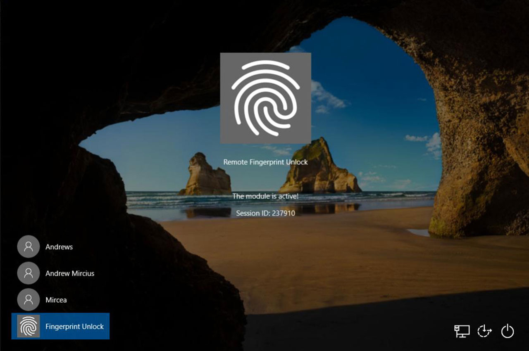
Task: Open the network connection icon
Action: pos(462,331)
